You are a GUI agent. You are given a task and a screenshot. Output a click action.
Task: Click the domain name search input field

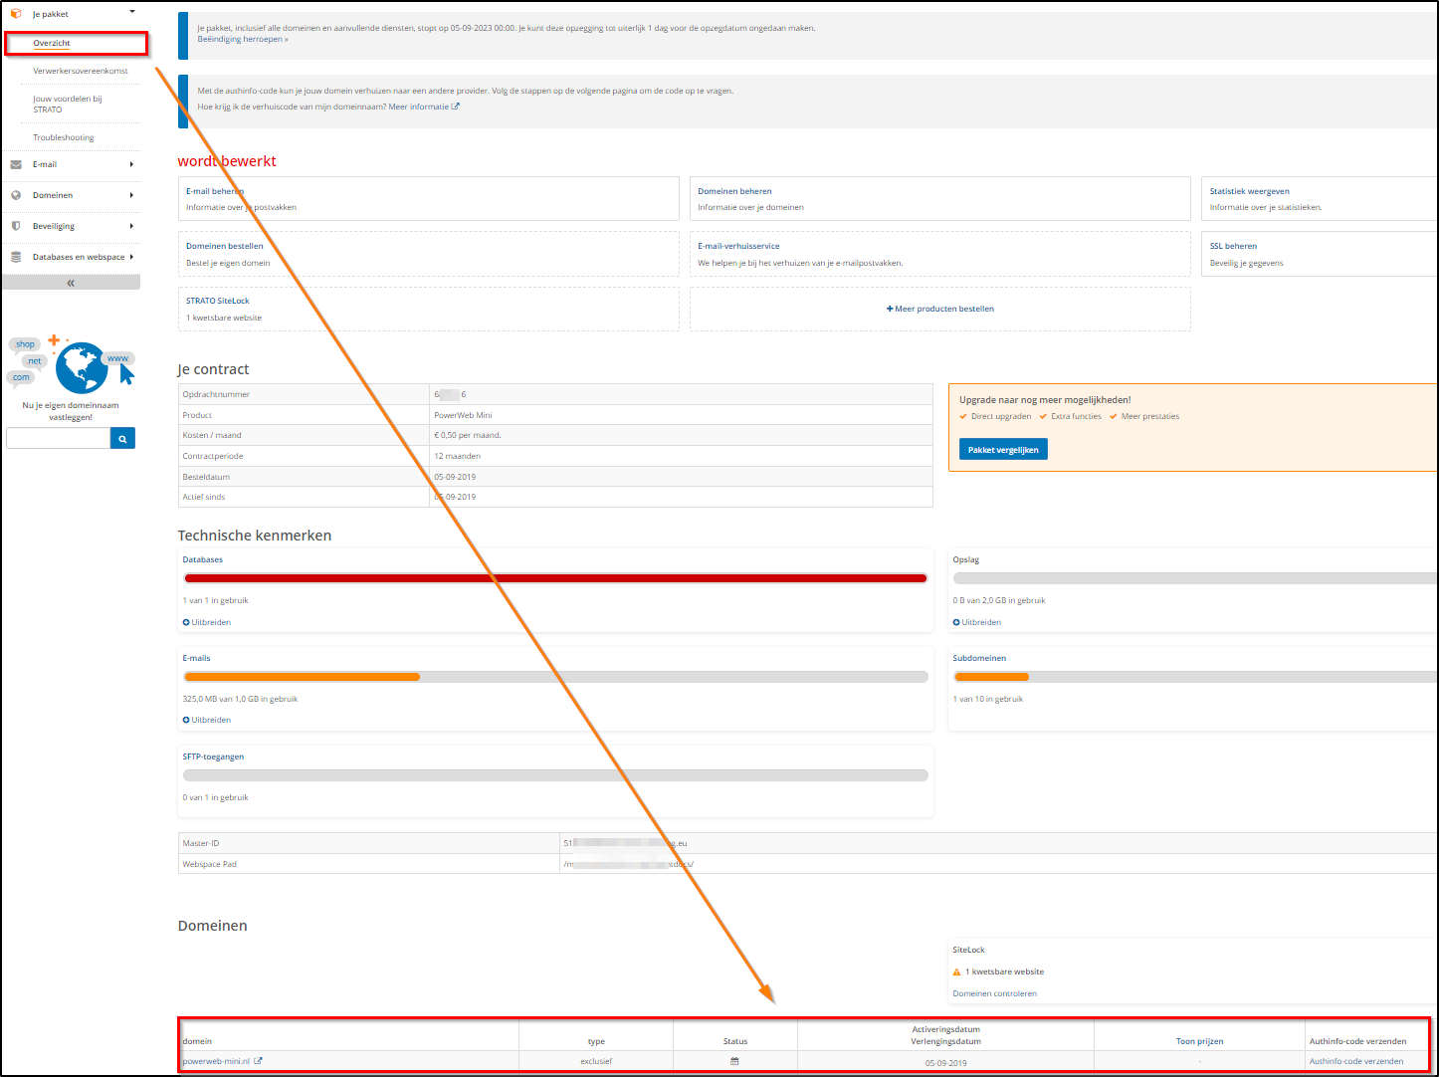tap(58, 438)
